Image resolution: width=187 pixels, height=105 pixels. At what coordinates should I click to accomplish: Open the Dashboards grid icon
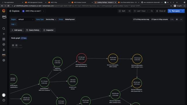tap(4, 39)
